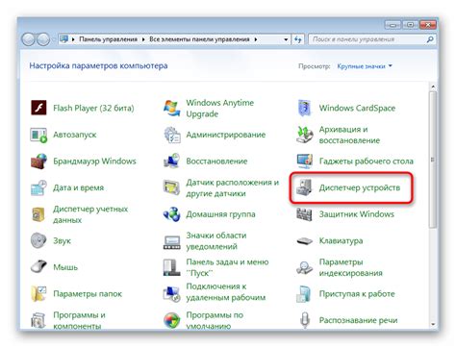Go back with the Back navigation button
The image size is (456, 348).
point(28,39)
